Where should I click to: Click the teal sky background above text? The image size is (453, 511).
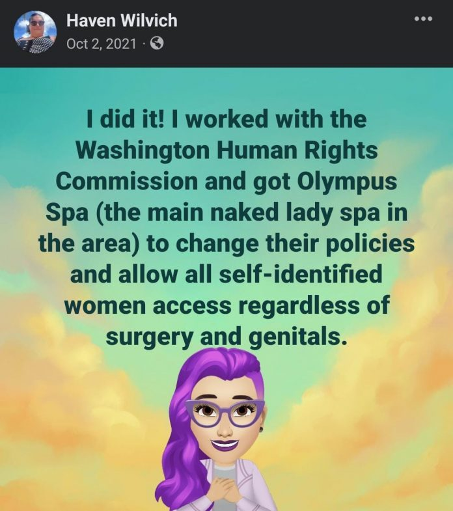(226, 87)
